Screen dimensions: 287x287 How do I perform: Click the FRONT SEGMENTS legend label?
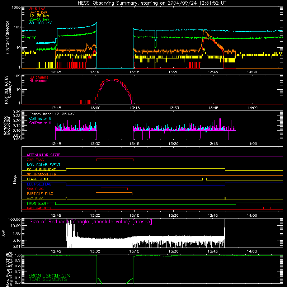[49, 276]
